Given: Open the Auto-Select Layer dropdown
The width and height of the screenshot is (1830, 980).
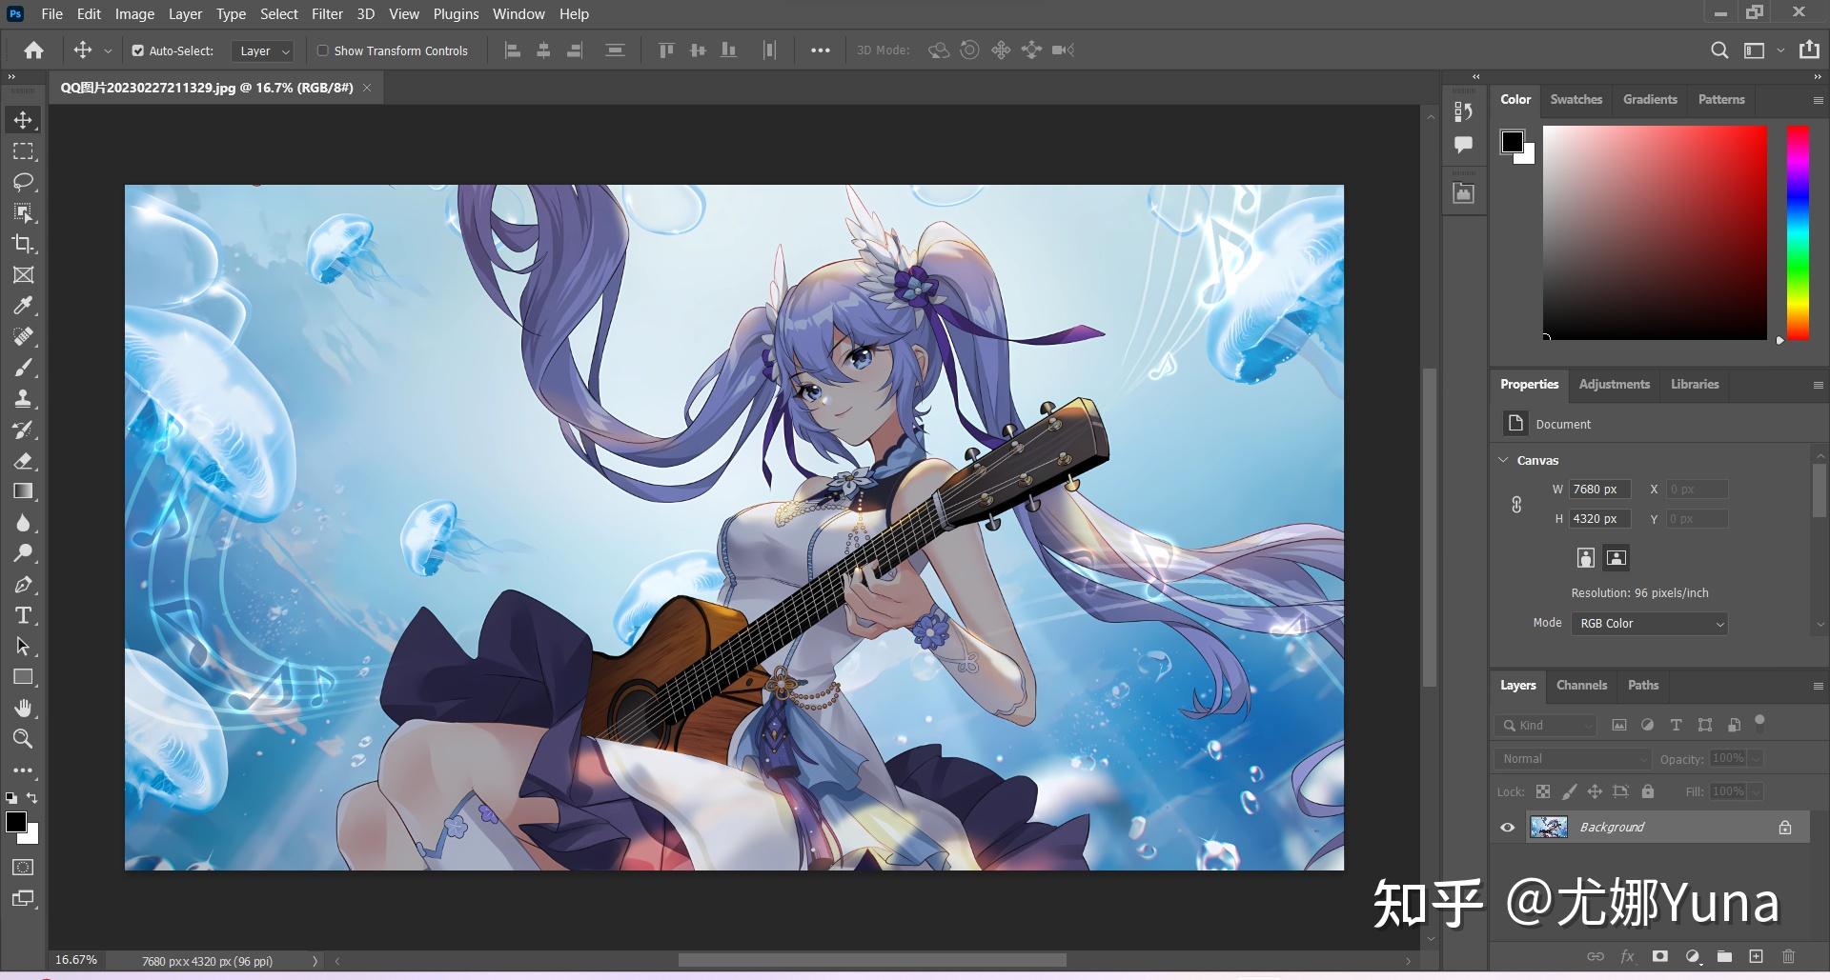Looking at the screenshot, I should tap(262, 51).
